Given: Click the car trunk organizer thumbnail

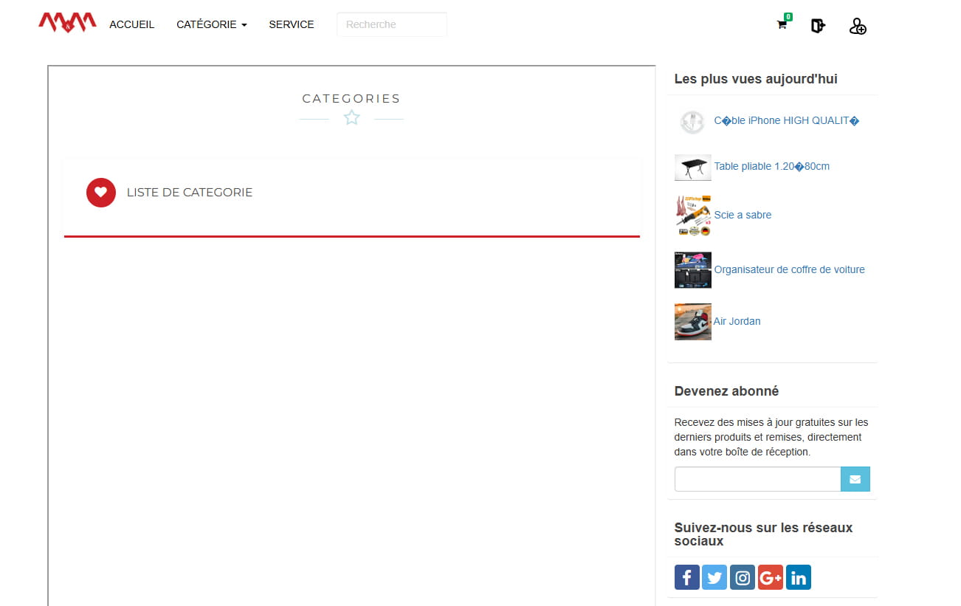Looking at the screenshot, I should point(692,269).
